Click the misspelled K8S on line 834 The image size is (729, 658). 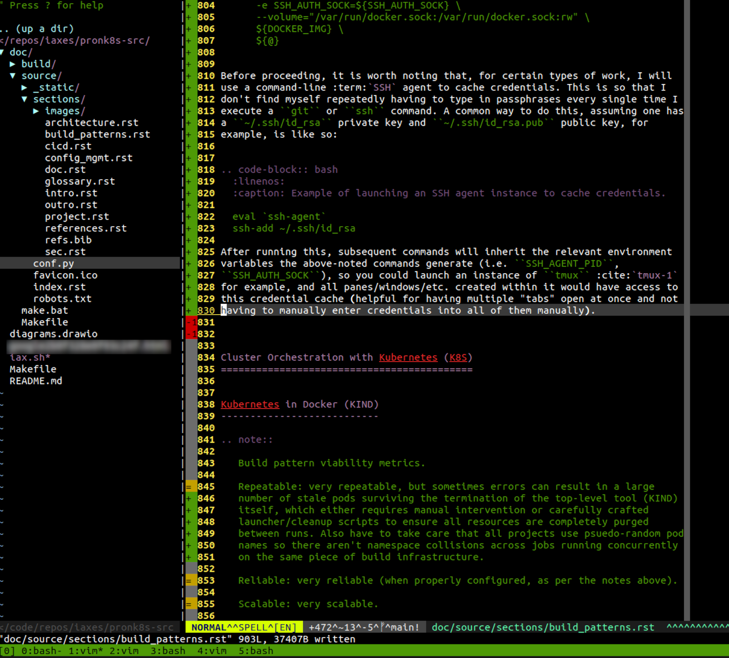(458, 358)
